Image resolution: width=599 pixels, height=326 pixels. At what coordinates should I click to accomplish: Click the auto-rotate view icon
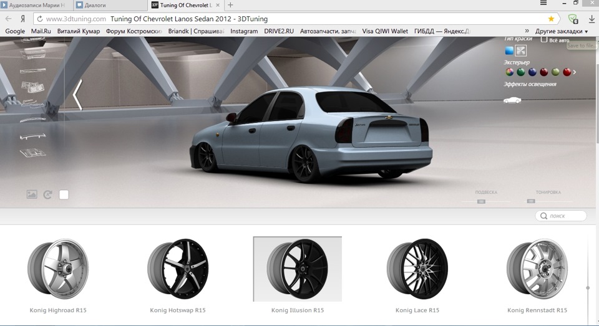pyautogui.click(x=48, y=194)
